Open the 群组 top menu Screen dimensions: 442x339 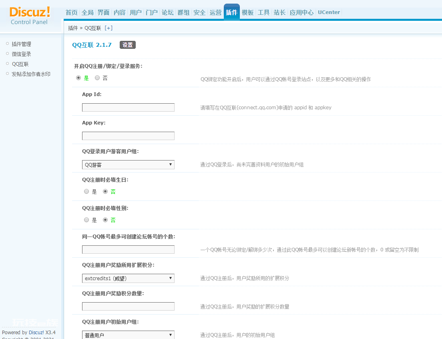coord(183,12)
